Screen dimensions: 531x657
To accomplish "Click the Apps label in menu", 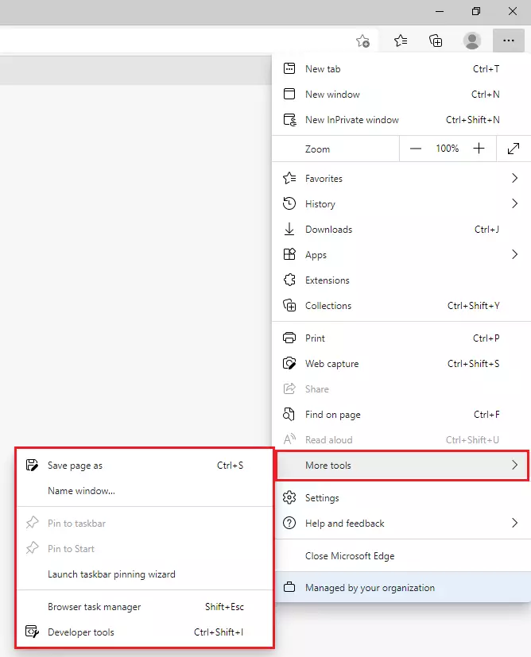I will 316,255.
